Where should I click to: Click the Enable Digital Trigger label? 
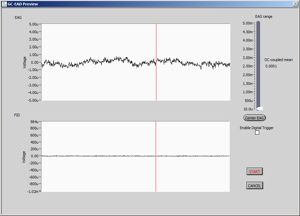tap(256, 128)
